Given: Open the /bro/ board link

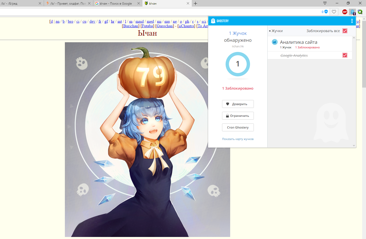Looking at the screenshot, I should click(70, 21).
